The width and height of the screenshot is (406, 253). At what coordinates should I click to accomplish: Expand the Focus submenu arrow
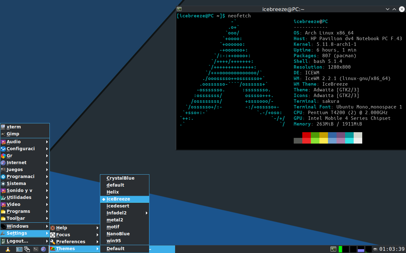[x=97, y=235]
